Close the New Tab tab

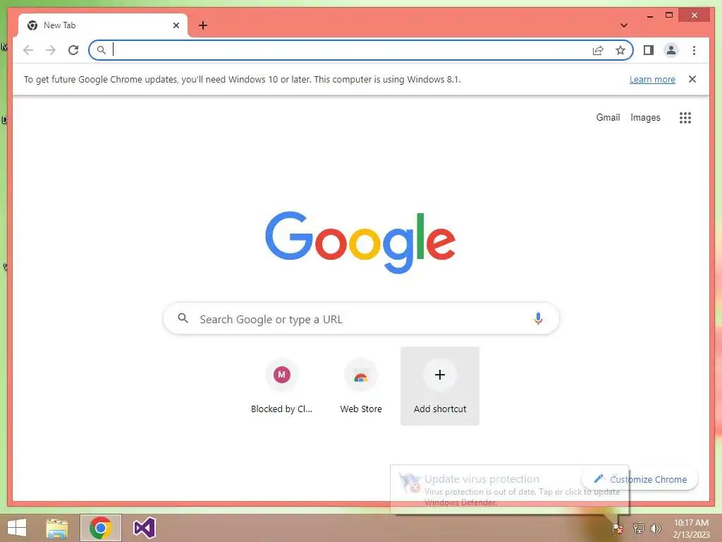176,25
